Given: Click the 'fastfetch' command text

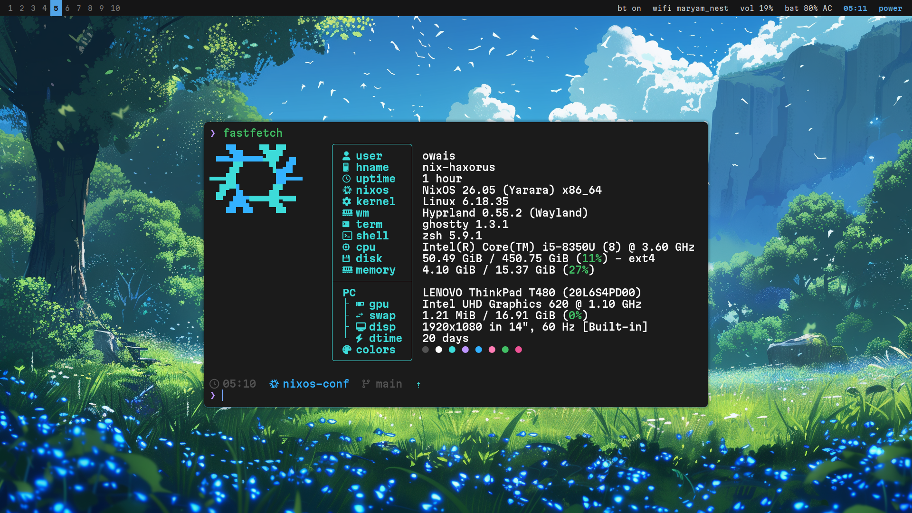Looking at the screenshot, I should (253, 133).
